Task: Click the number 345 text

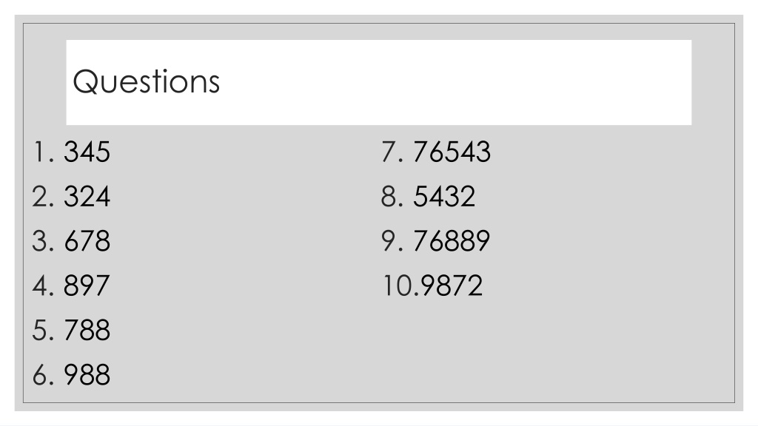Action: 87,152
